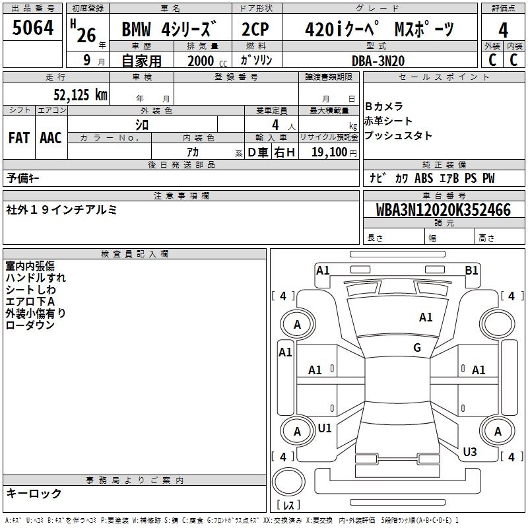Select chassis number WBA3N12020K352466

pos(444,210)
